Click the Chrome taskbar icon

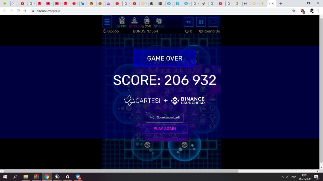pyautogui.click(x=47, y=177)
